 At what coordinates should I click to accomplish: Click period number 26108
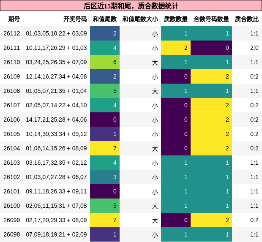(x=12, y=91)
